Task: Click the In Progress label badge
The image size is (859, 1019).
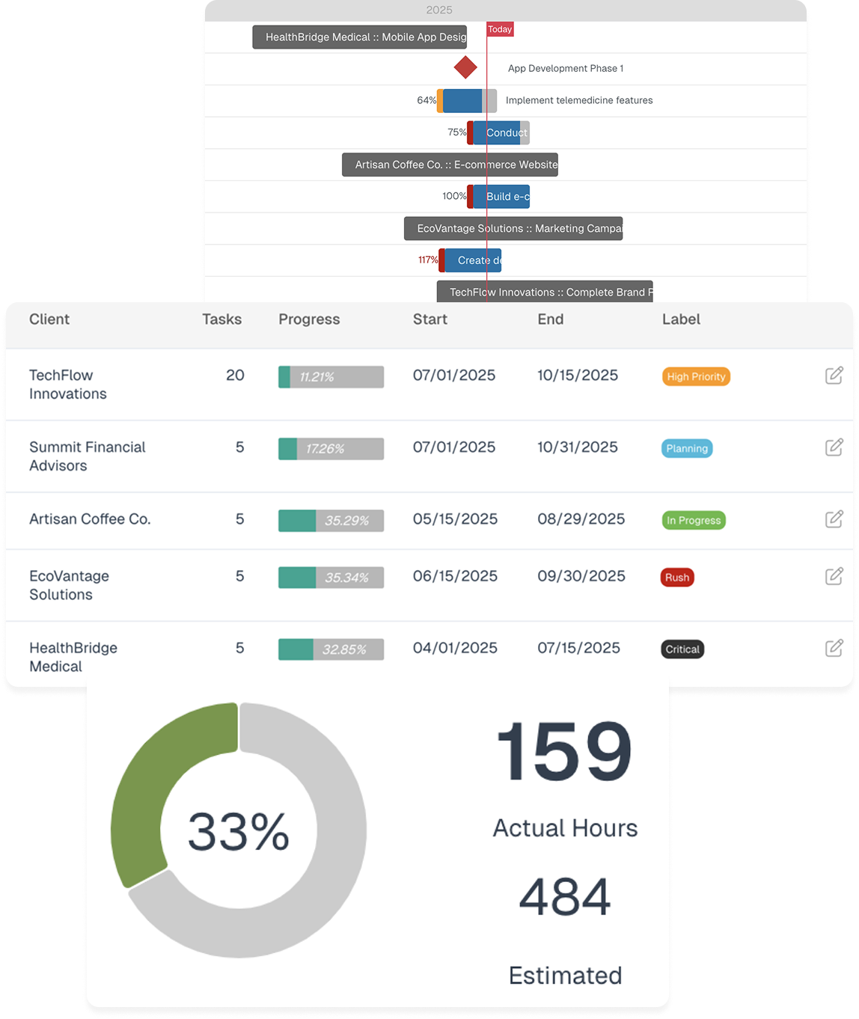Action: (693, 520)
